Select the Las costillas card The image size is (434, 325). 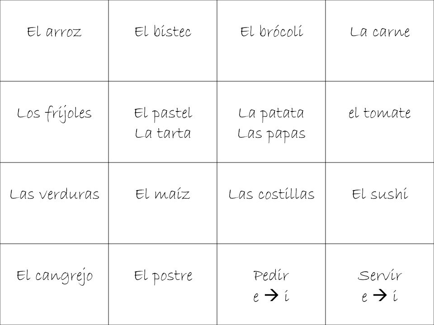[271, 203]
